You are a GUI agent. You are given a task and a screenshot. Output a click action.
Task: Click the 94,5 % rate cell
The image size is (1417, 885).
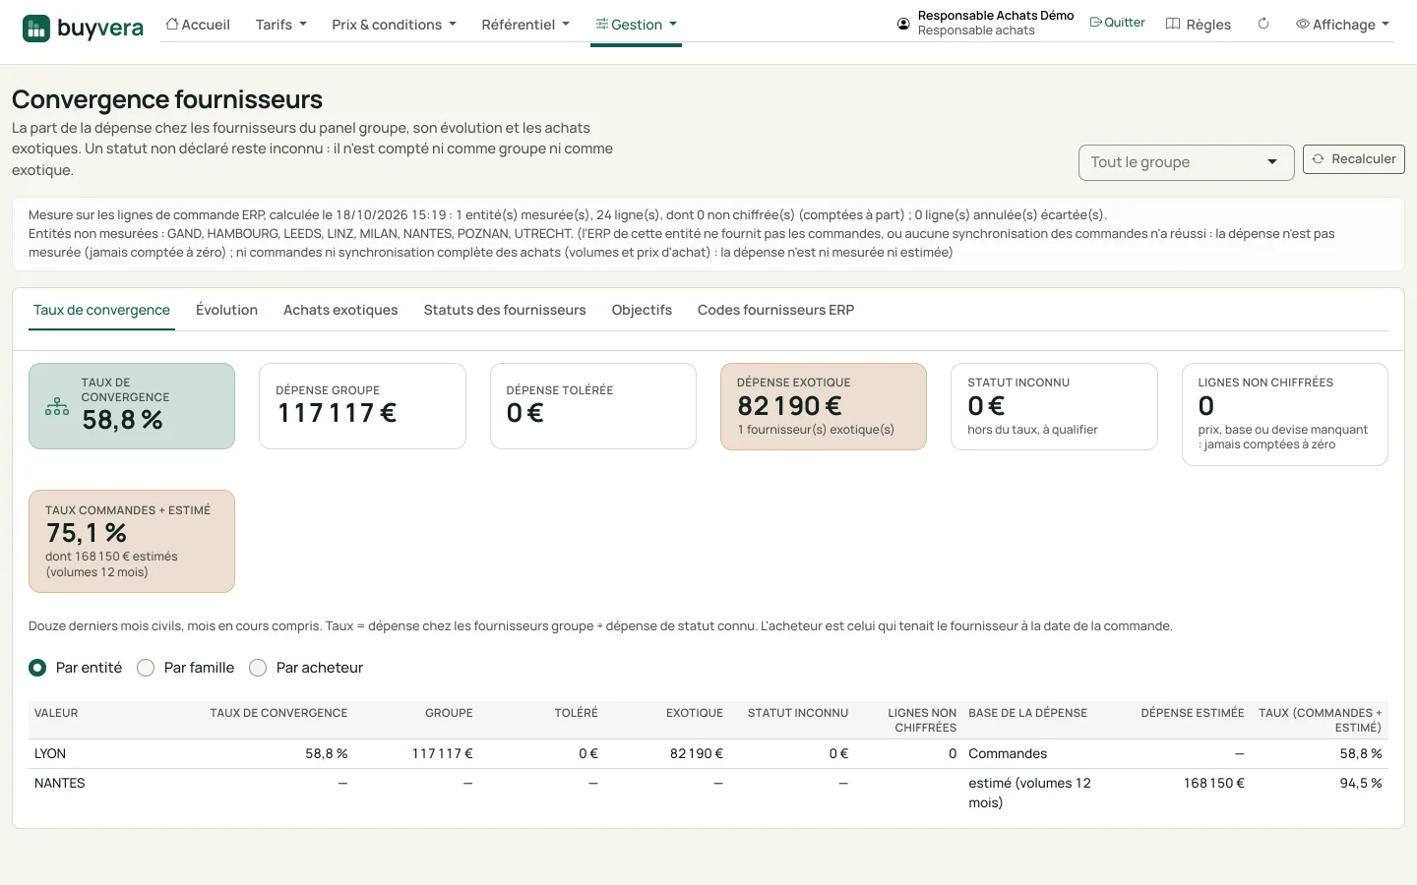(x=1361, y=784)
